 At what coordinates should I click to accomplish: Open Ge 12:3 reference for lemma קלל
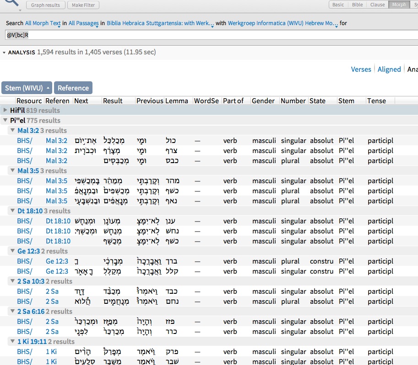(x=57, y=271)
